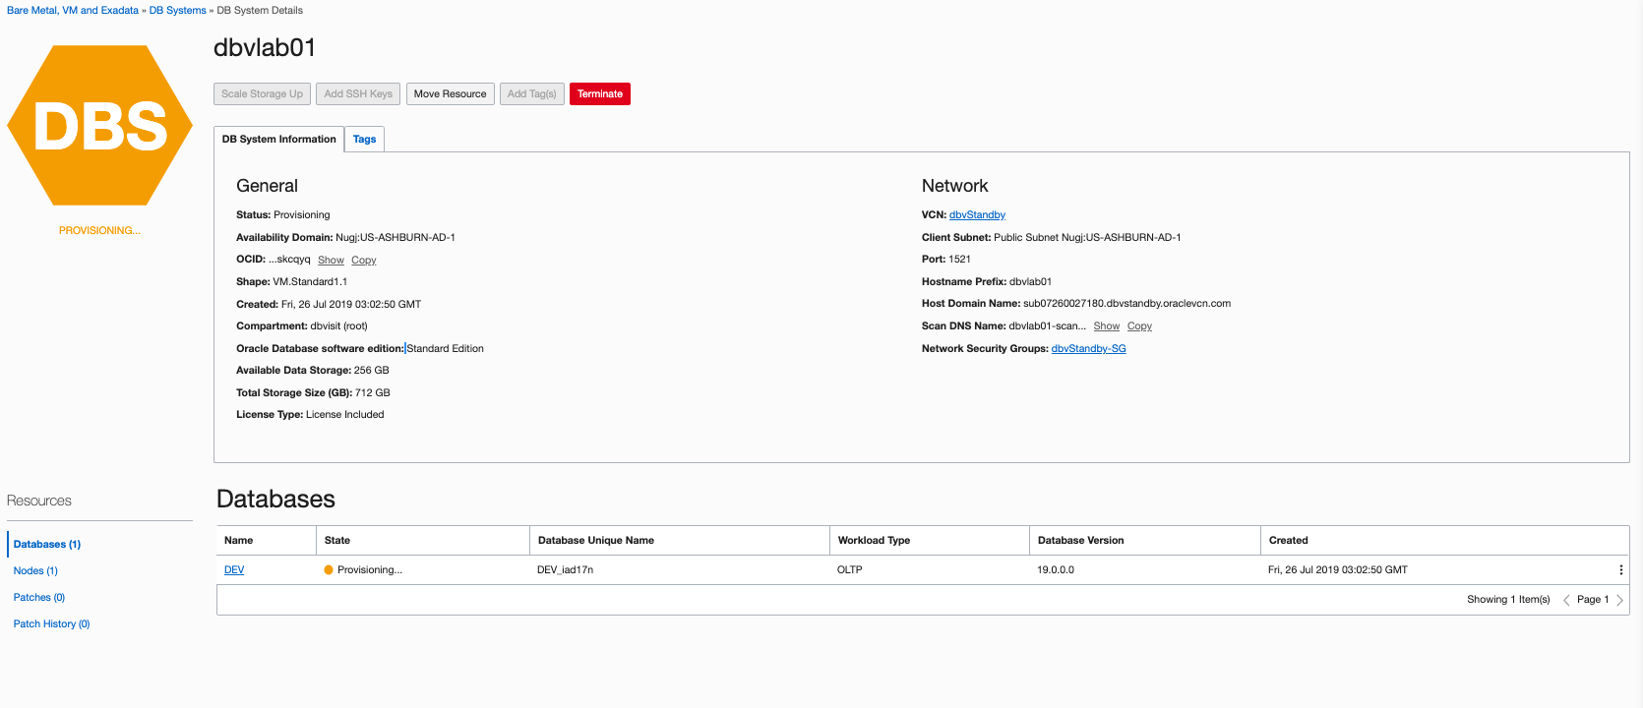Copy the Scan DNS Name
Screen dimensions: 1643x708
(1139, 326)
